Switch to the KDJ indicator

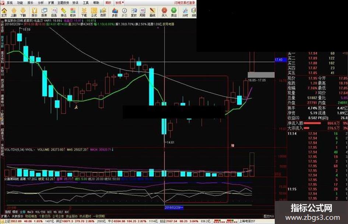point(61,212)
